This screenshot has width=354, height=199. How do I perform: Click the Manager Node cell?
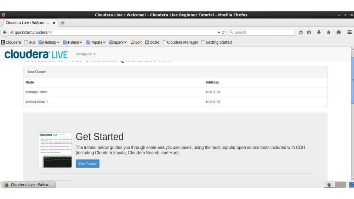[x=36, y=92]
